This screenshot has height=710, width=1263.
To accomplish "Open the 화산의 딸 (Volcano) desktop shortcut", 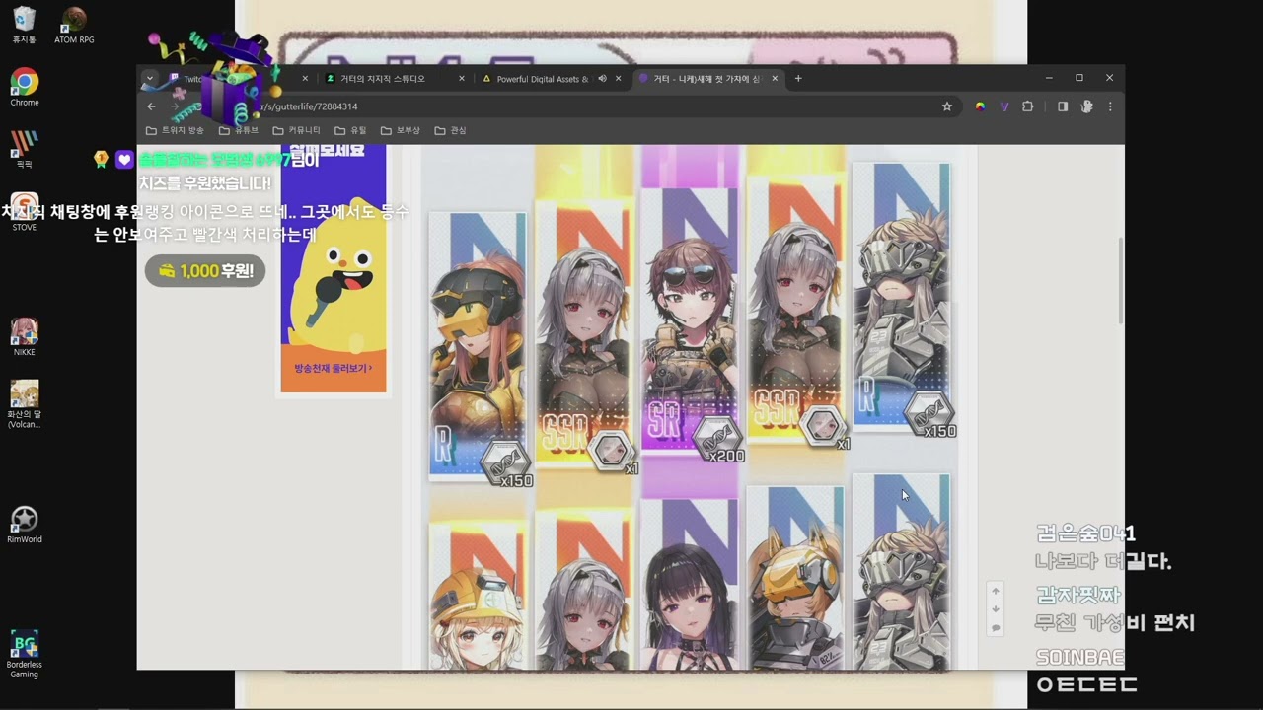I will pyautogui.click(x=24, y=404).
